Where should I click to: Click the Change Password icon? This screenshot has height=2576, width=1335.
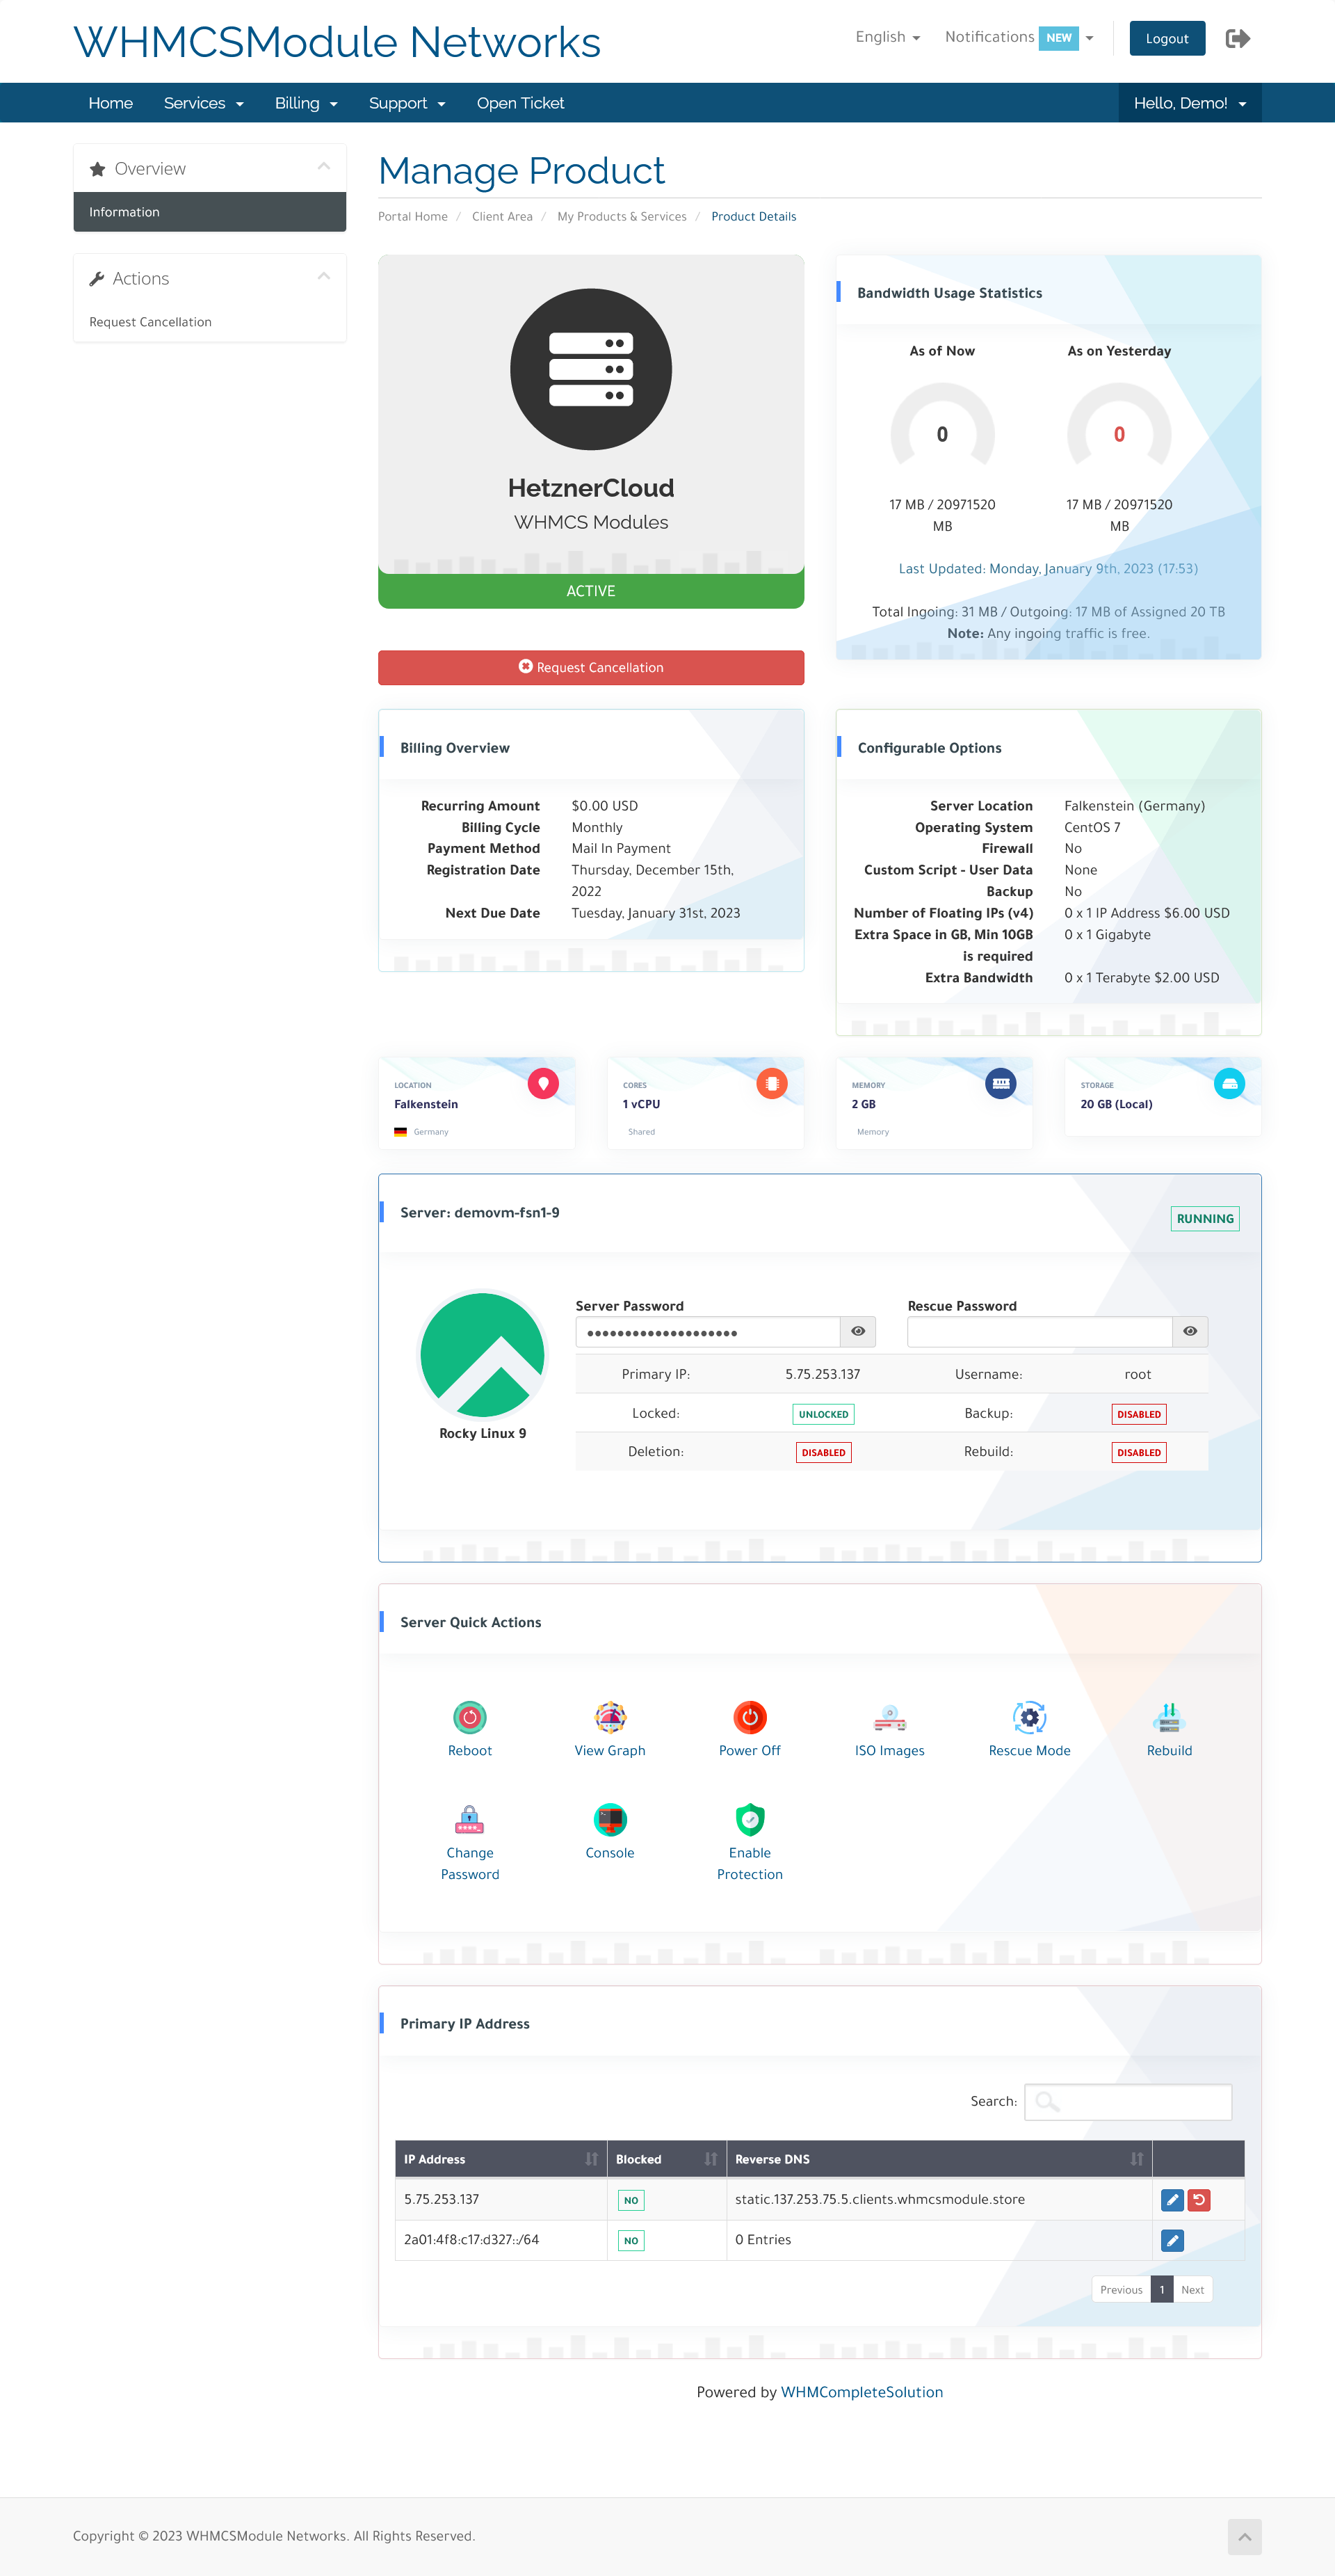[469, 1820]
